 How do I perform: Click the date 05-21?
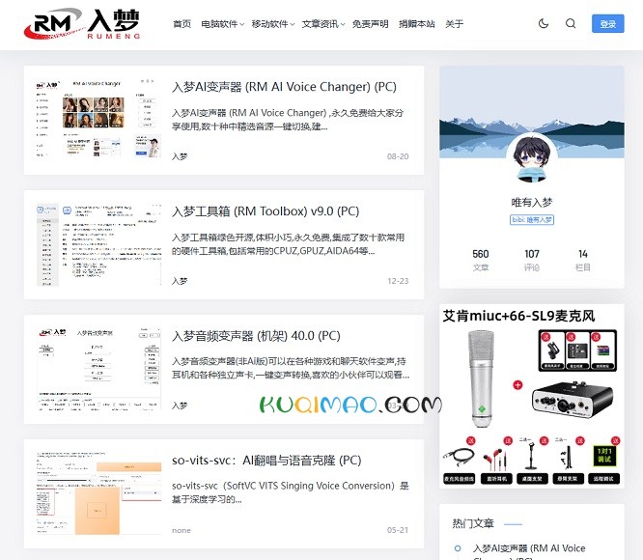click(x=398, y=530)
